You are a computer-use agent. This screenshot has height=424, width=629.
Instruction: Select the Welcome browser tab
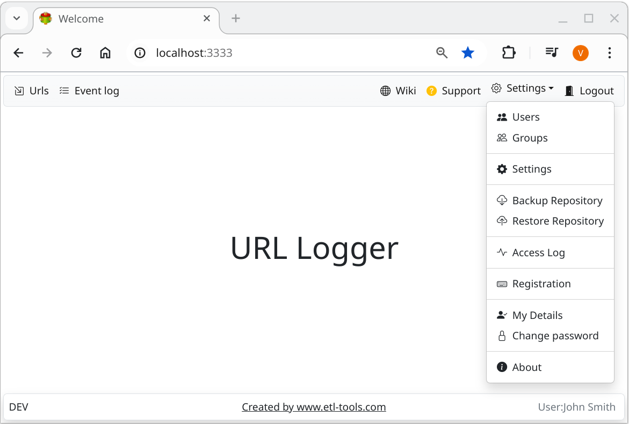[126, 19]
